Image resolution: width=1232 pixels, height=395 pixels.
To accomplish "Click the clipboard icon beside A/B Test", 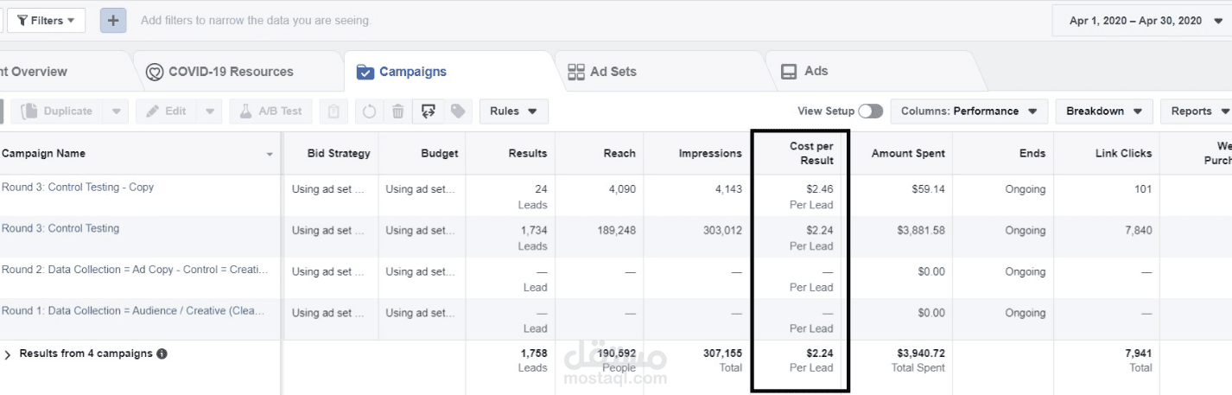I will coord(334,111).
